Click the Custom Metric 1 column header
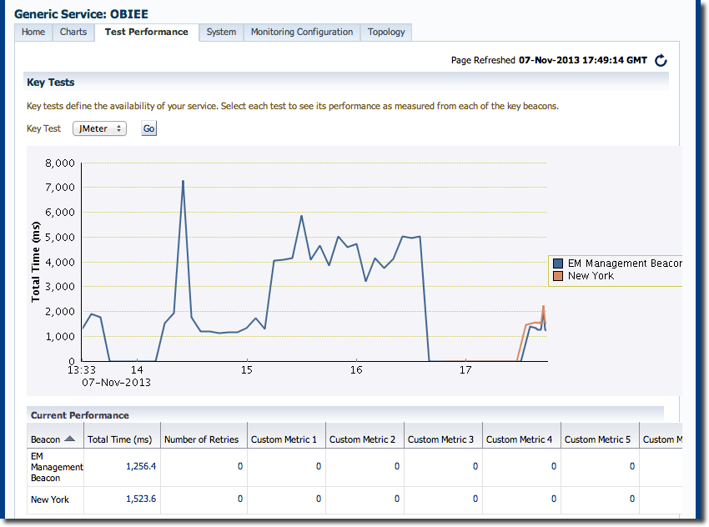The image size is (709, 527). point(284,439)
